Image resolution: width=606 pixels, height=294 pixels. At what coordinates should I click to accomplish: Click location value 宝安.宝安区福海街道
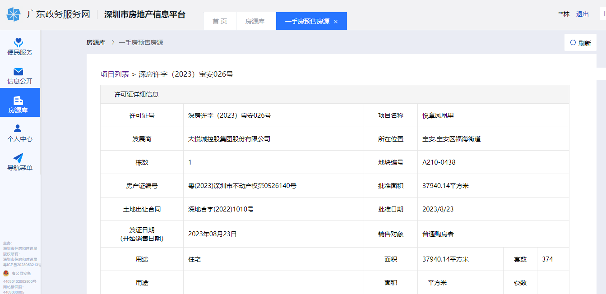452,139
